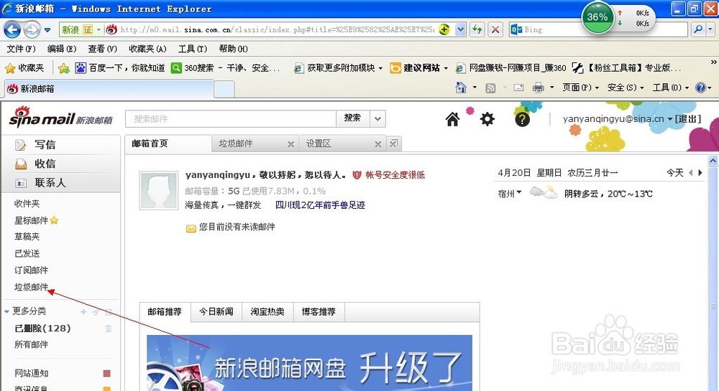Close the 设置区 tab
Screen dimensions: 719x391
click(378, 144)
